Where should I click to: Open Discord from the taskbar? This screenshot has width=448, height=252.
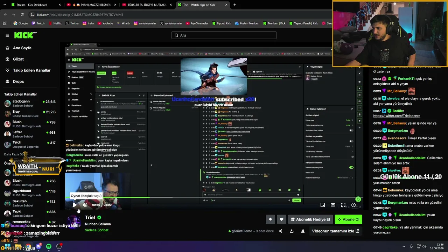point(38,247)
